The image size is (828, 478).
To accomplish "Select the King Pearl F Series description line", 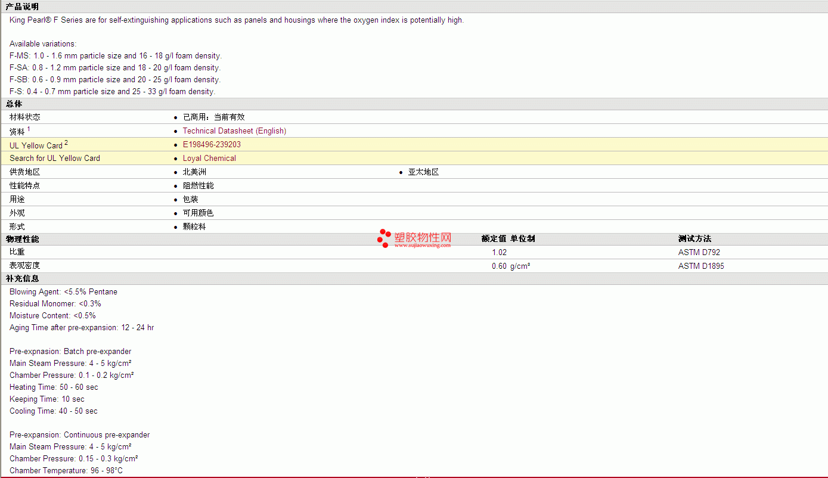I will [x=237, y=20].
